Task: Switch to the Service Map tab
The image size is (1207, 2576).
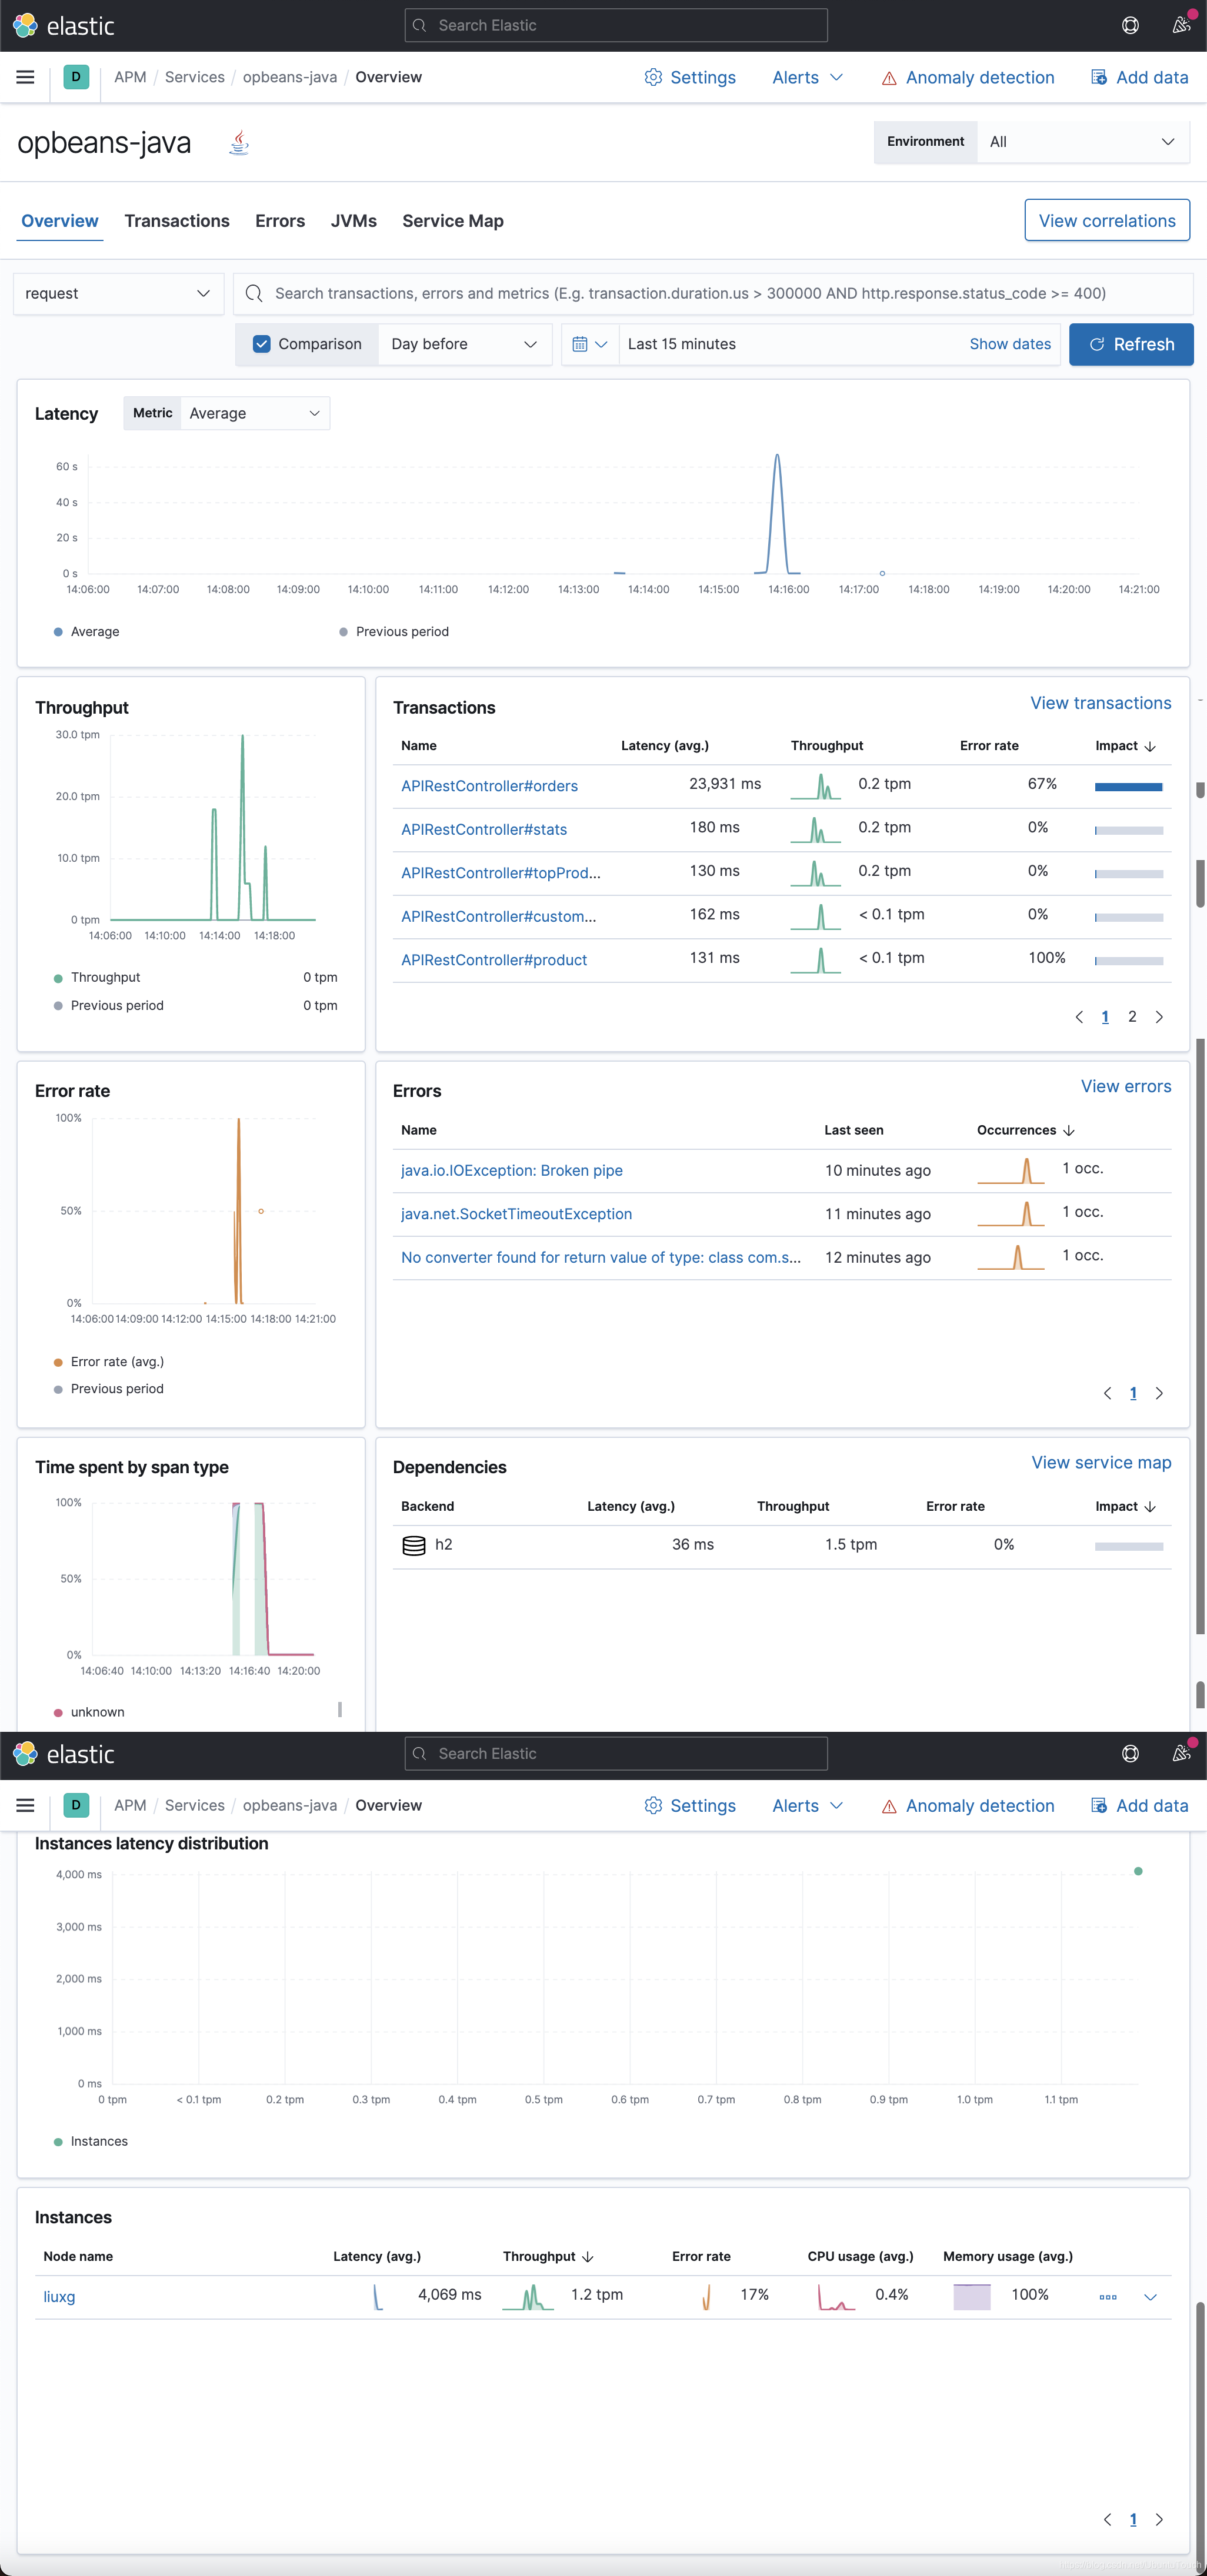Action: coord(452,221)
